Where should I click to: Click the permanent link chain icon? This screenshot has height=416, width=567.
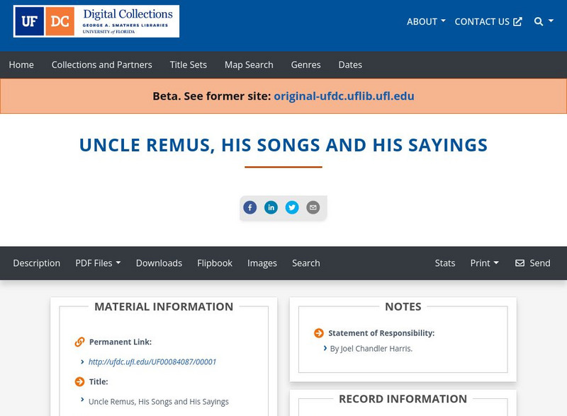point(78,342)
